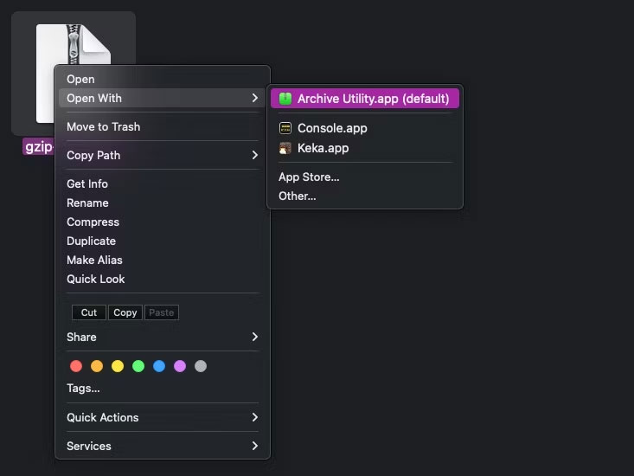The height and width of the screenshot is (476, 634).
Task: Apply the purple tag color
Action: [x=180, y=366]
